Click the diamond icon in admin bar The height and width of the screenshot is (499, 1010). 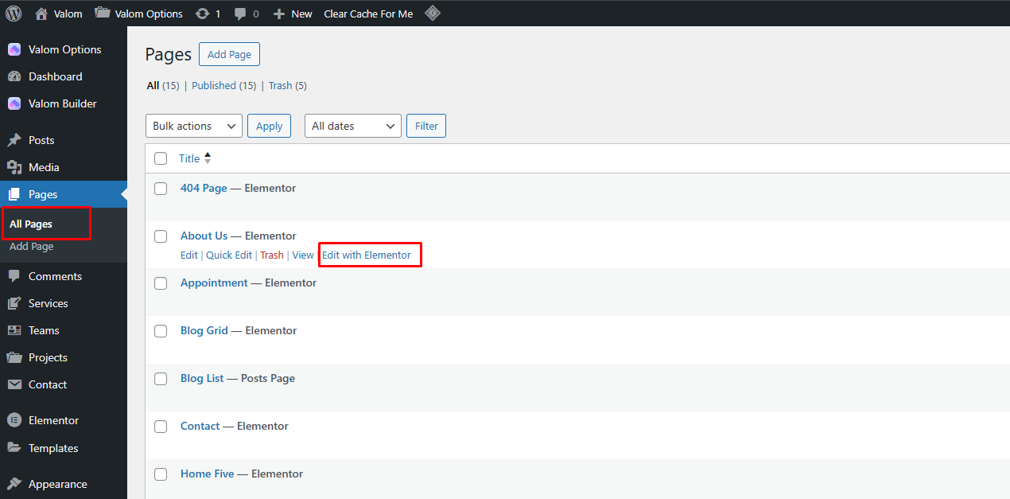point(432,13)
